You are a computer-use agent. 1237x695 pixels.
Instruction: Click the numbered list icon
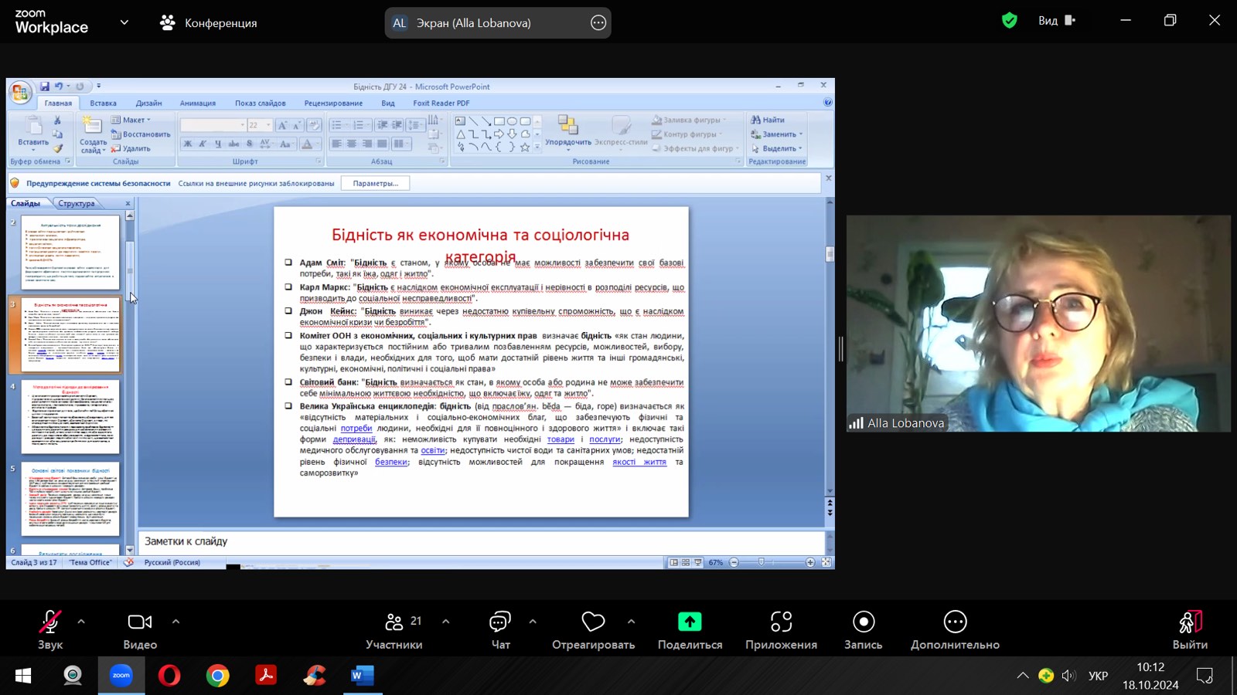point(360,125)
